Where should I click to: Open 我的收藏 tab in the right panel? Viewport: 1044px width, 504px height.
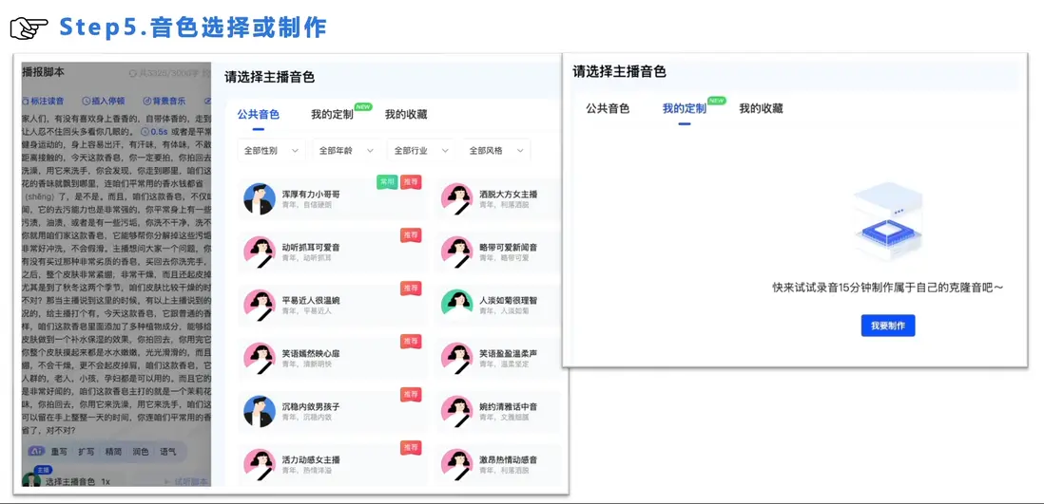761,108
